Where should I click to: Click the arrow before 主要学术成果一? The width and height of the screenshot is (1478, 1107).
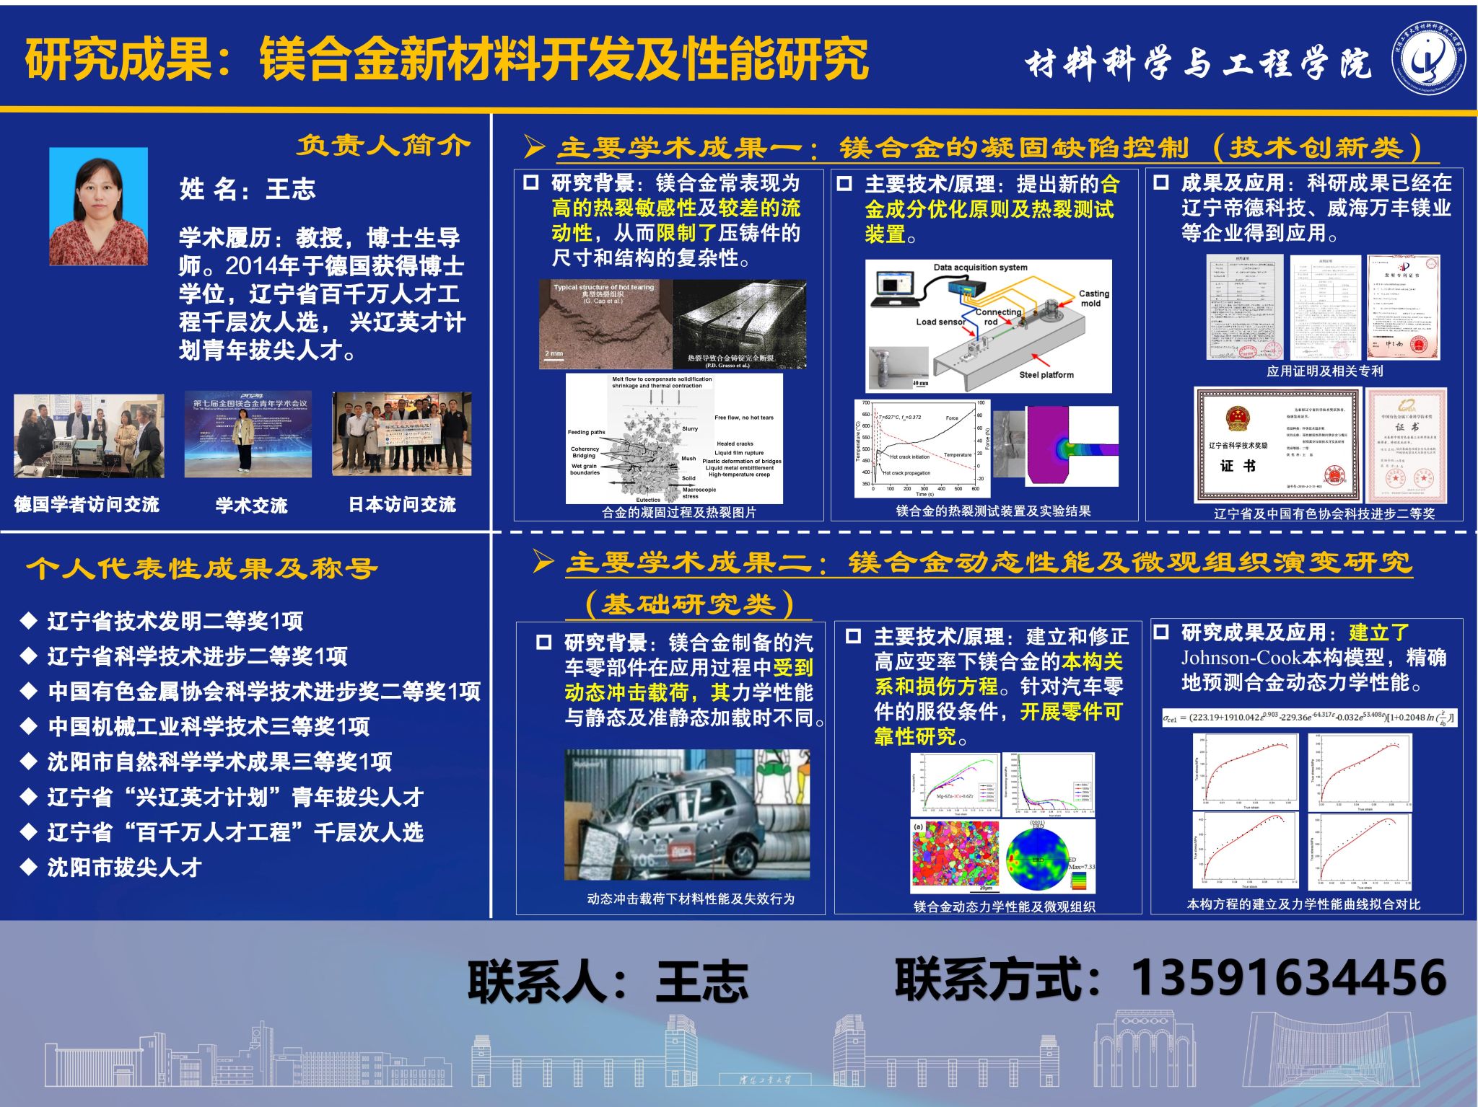pyautogui.click(x=534, y=147)
